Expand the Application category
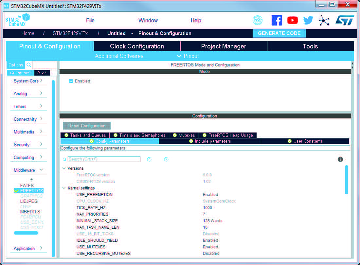This screenshot has width=360, height=265. (28, 249)
